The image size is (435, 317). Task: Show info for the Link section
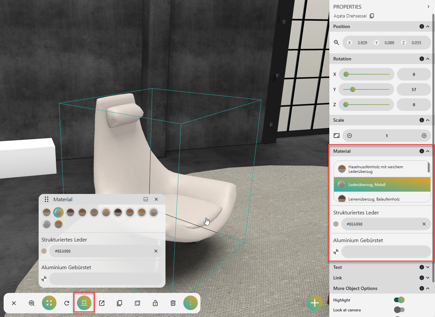pyautogui.click(x=422, y=278)
